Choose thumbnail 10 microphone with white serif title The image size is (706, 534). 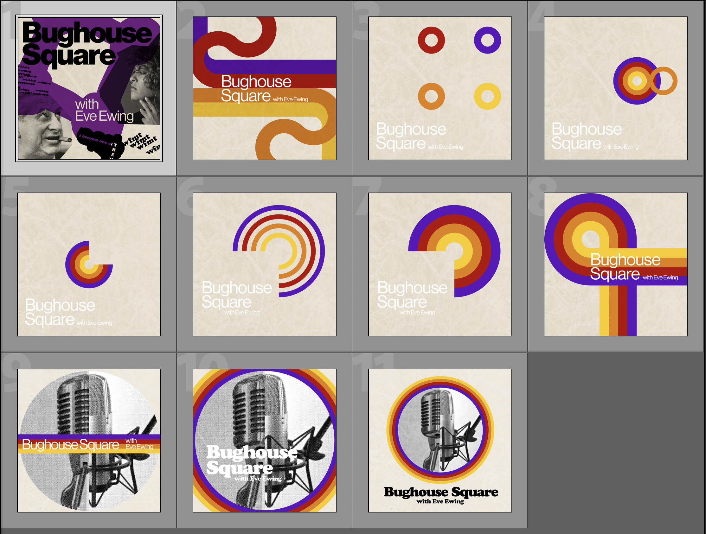point(265,441)
